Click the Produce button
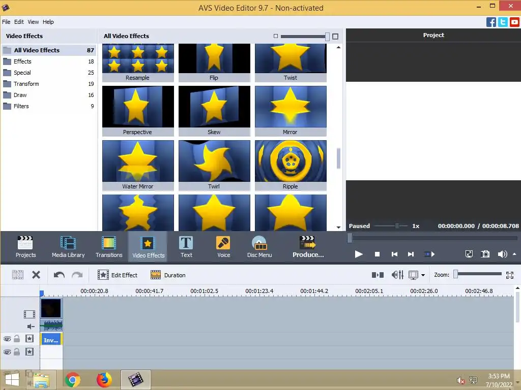Screen dimensions: 521x390 click(x=308, y=247)
